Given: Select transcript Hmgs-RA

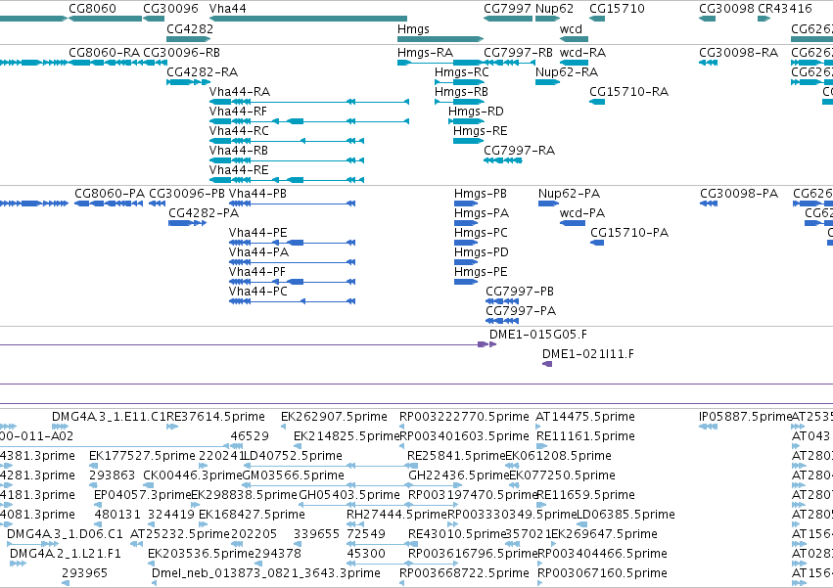Looking at the screenshot, I should point(425,53).
